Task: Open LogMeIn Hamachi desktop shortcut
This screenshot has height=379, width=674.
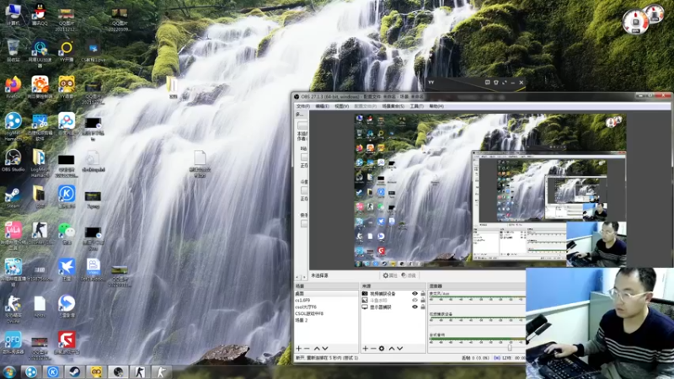Action: (x=13, y=125)
